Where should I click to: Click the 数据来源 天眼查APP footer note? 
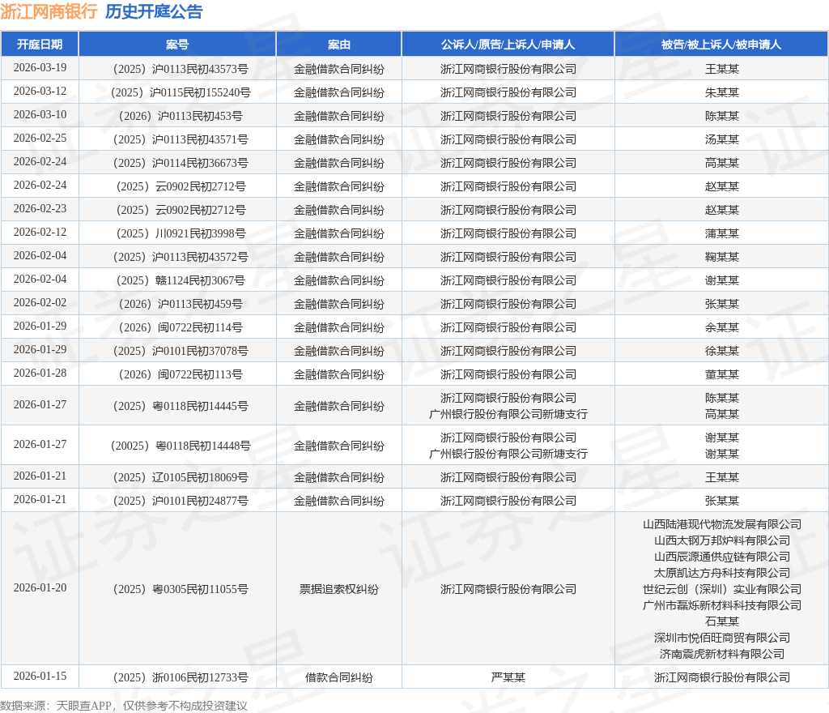click(124, 706)
